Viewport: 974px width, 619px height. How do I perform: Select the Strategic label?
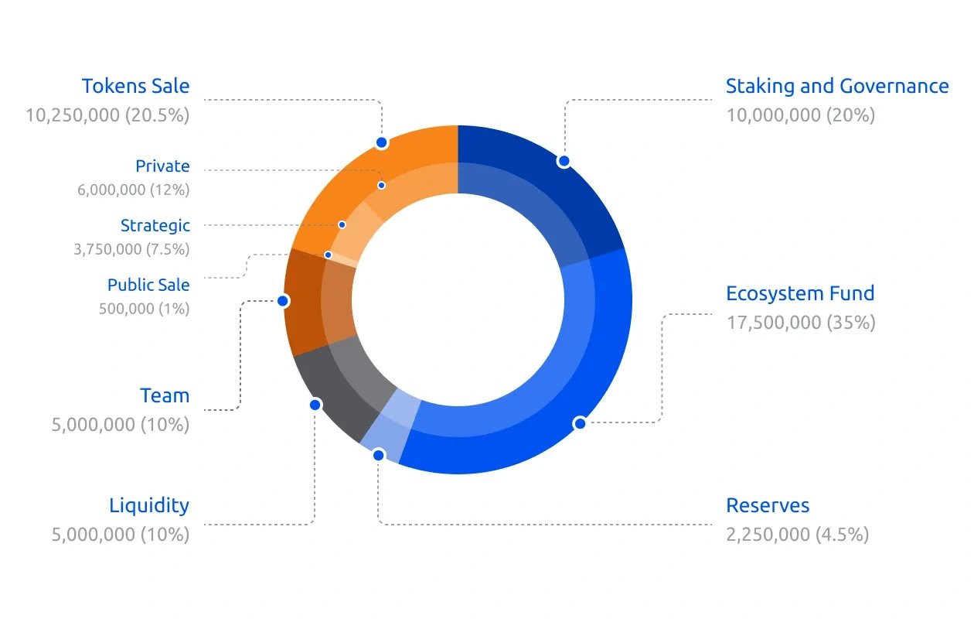pos(155,226)
